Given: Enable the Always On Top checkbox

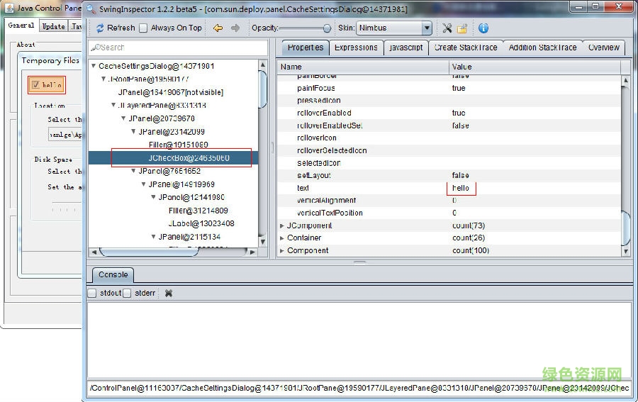Looking at the screenshot, I should coord(143,28).
